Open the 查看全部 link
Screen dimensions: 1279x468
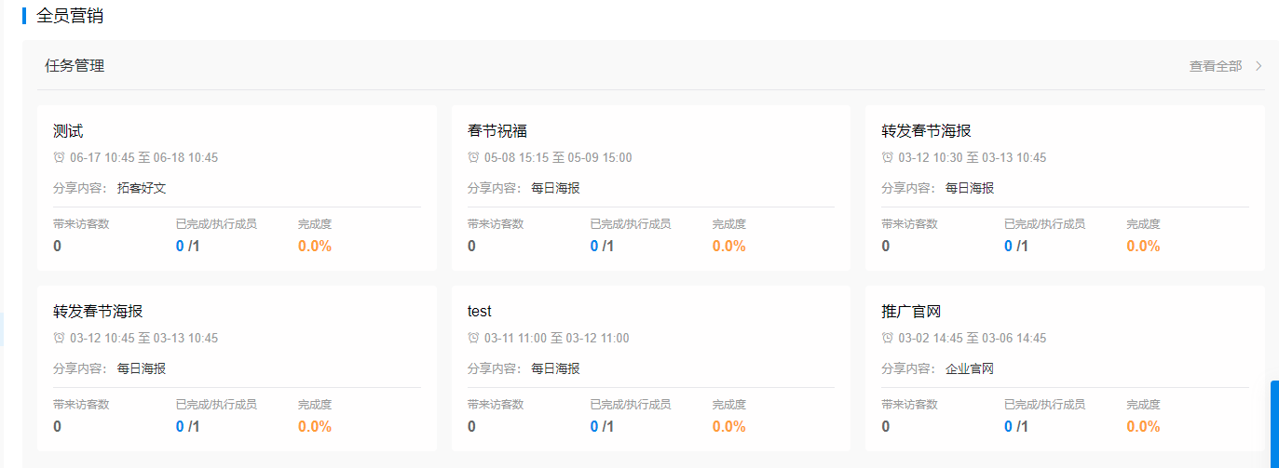1215,66
